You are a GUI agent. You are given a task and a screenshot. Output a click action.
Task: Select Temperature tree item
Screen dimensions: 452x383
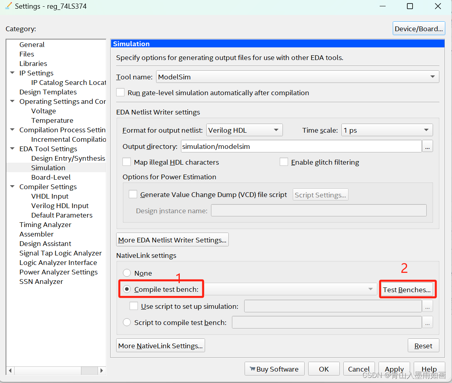(x=52, y=120)
